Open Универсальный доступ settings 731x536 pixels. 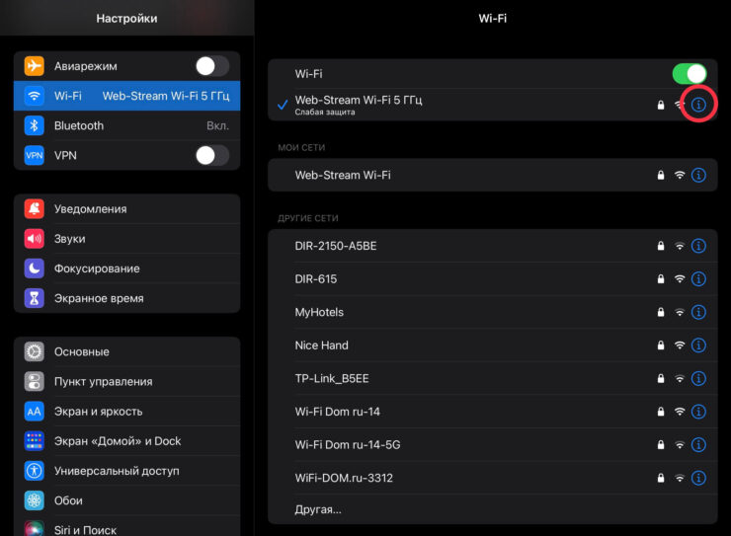coord(126,471)
